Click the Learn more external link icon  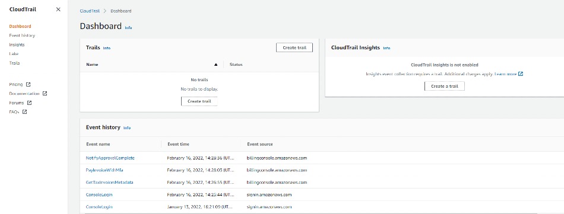pyautogui.click(x=520, y=74)
